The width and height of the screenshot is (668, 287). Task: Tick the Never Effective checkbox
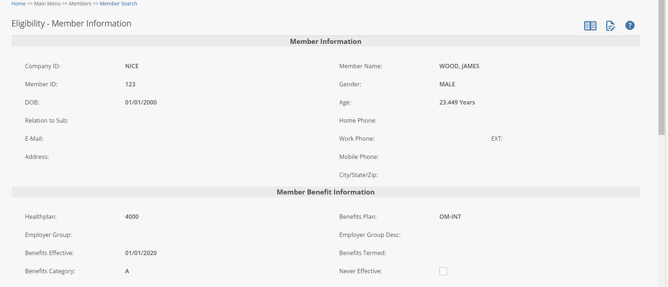[x=443, y=271]
